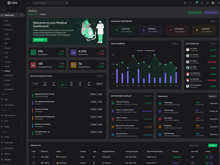This screenshot has width=220, height=165.
Task: Click the settings gear in top bar
Action: 219,3
